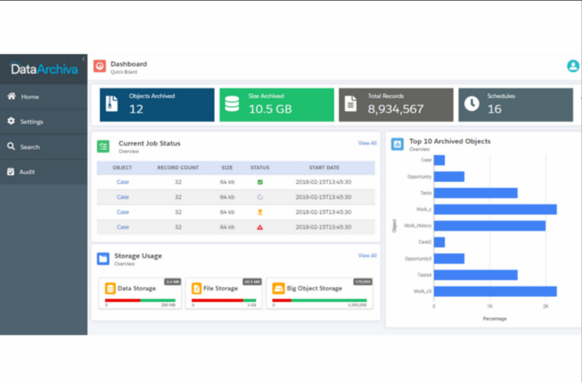Open the Search sidebar item
Viewport: 582px width, 382px height.
[x=44, y=147]
